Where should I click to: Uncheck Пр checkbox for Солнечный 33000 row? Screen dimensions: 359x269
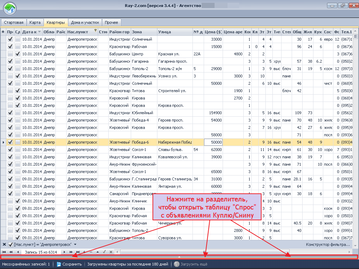[x=10, y=39]
